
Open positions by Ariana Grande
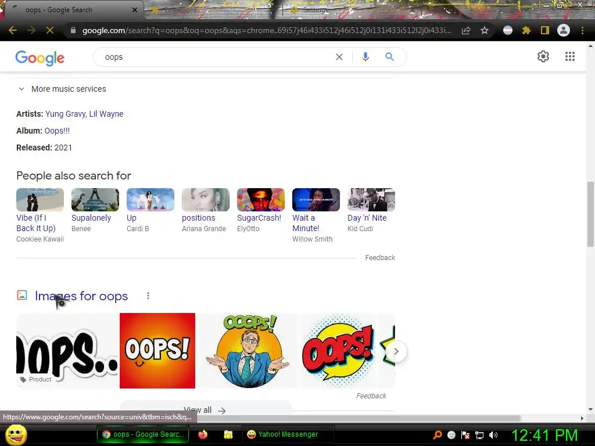click(205, 210)
